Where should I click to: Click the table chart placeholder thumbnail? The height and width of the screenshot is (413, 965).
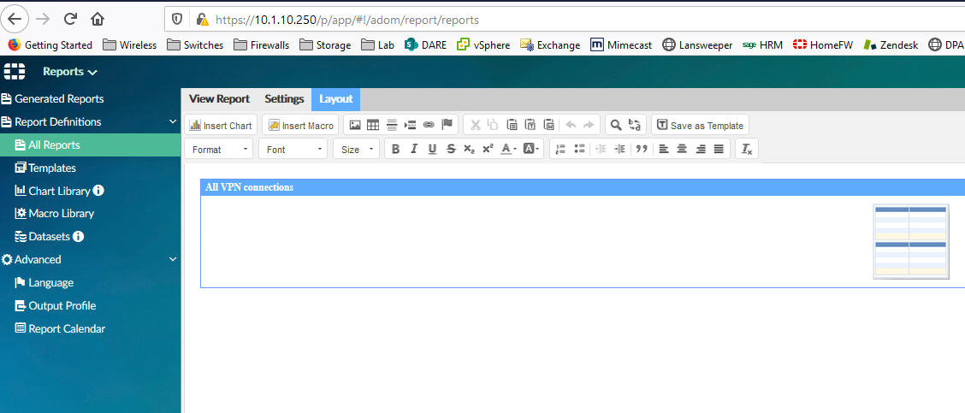tap(910, 242)
